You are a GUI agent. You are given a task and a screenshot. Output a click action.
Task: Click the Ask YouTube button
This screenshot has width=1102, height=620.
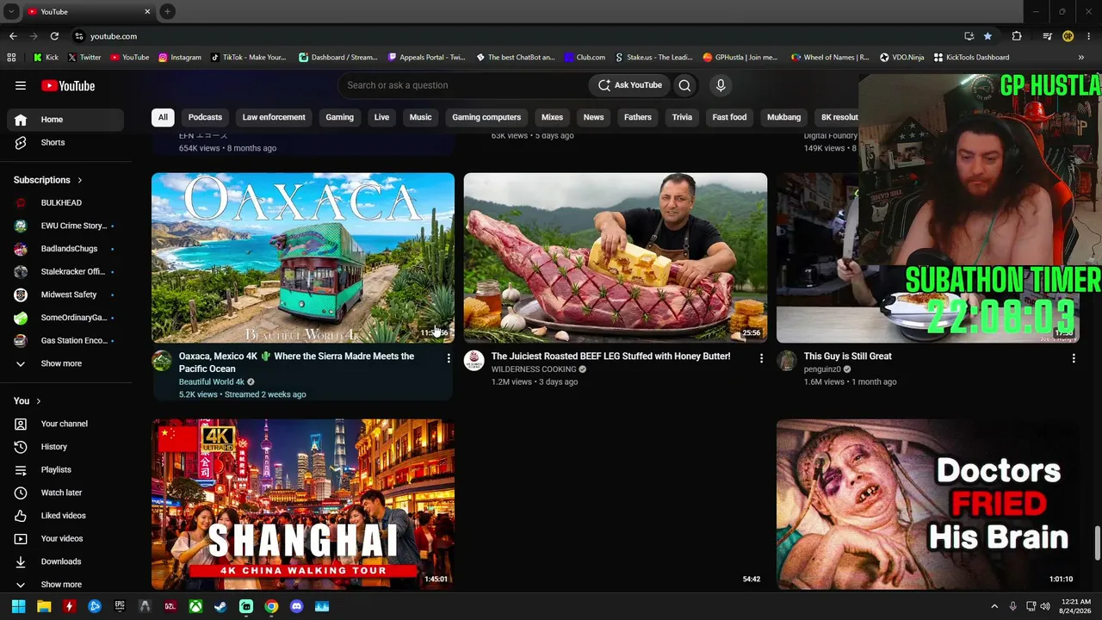[630, 85]
